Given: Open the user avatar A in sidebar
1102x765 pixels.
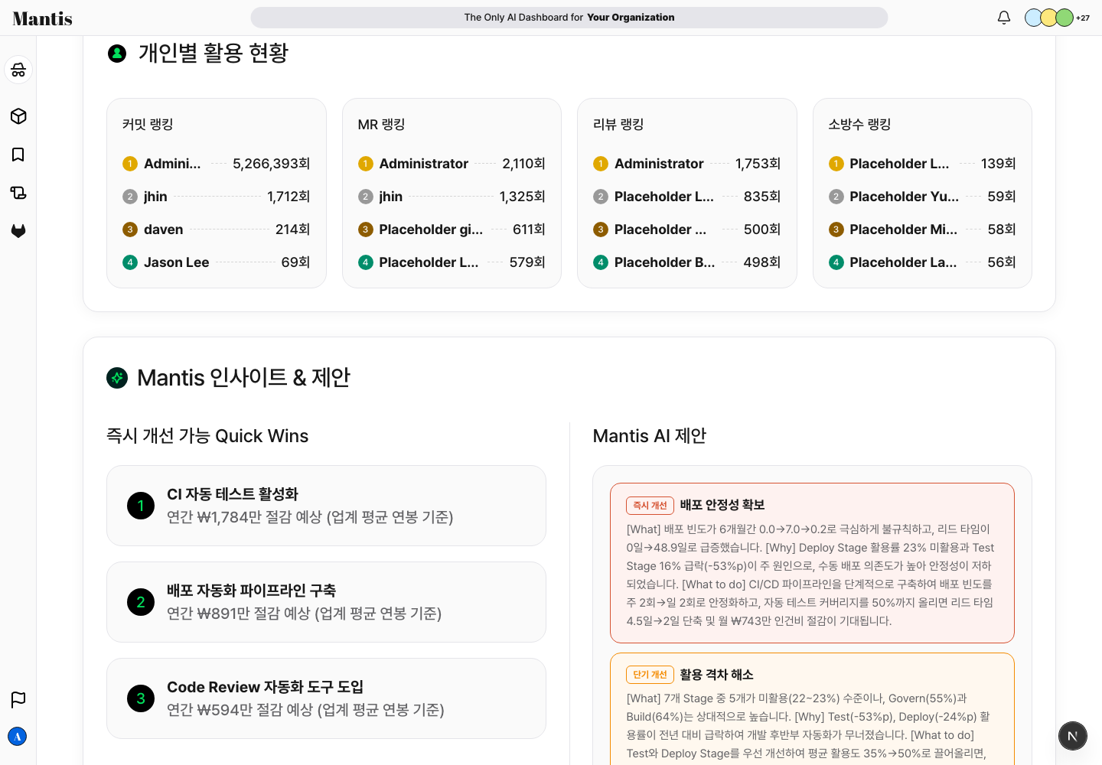Looking at the screenshot, I should (18, 736).
